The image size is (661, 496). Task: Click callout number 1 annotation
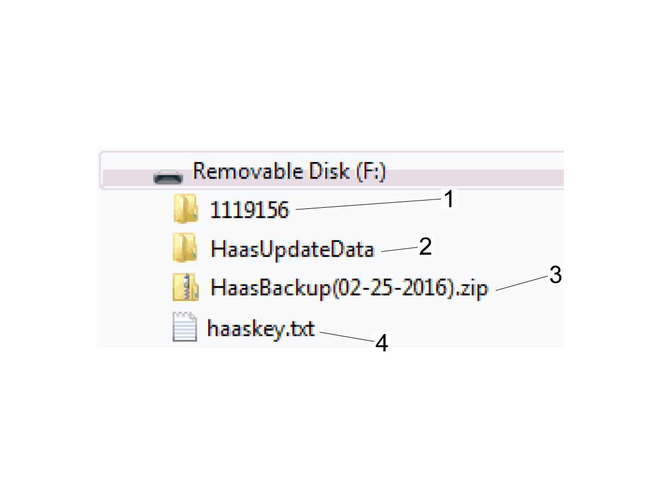pyautogui.click(x=449, y=200)
